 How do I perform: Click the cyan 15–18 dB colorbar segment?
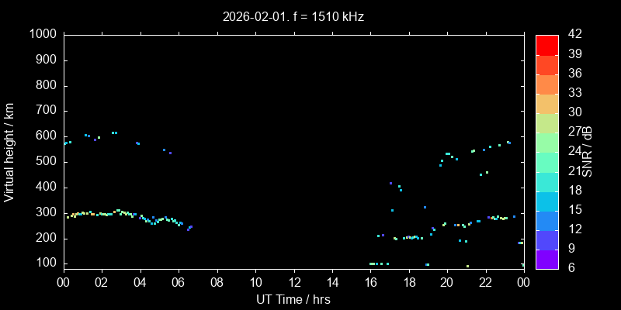pos(546,201)
